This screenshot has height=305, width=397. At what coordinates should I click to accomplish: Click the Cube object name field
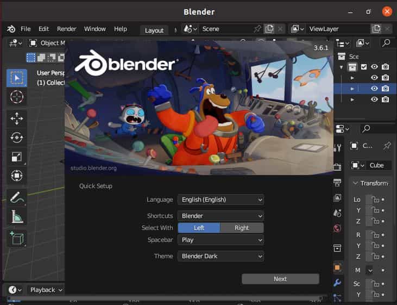coord(379,165)
